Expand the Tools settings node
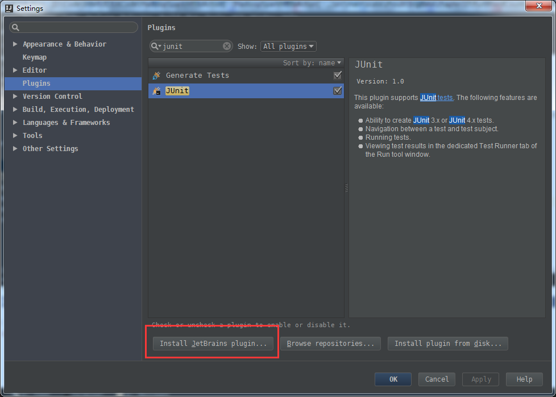The image size is (556, 397). click(x=15, y=136)
